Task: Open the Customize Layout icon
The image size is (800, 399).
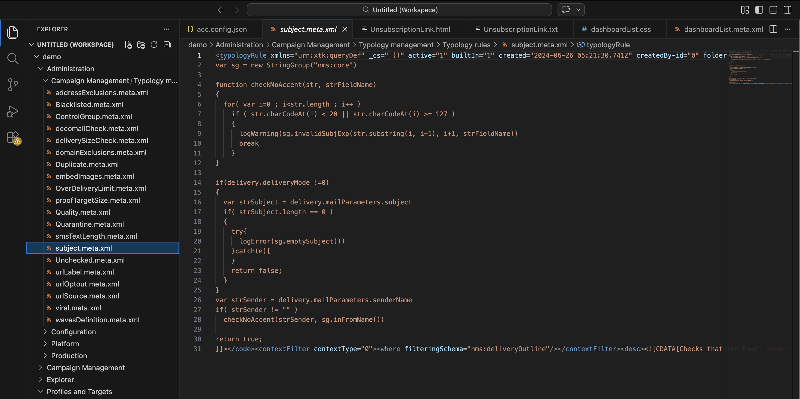Action: click(x=745, y=10)
